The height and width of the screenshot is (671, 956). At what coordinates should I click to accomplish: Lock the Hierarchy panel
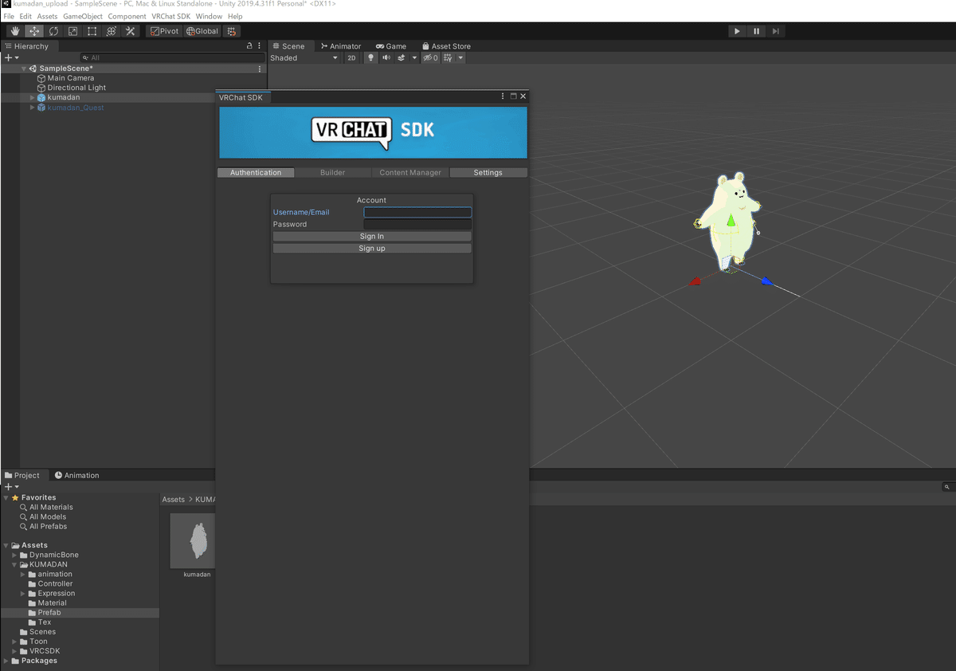[x=250, y=46]
